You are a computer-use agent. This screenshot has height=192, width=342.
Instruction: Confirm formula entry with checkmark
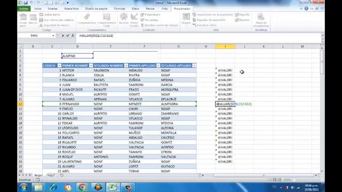pos(68,36)
